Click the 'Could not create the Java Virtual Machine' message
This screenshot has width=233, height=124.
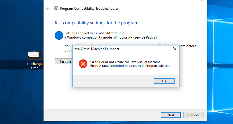[126, 62]
